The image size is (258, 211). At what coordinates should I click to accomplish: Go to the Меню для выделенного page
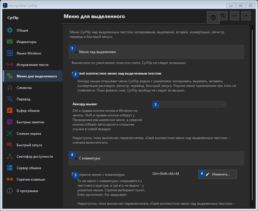click(x=33, y=76)
